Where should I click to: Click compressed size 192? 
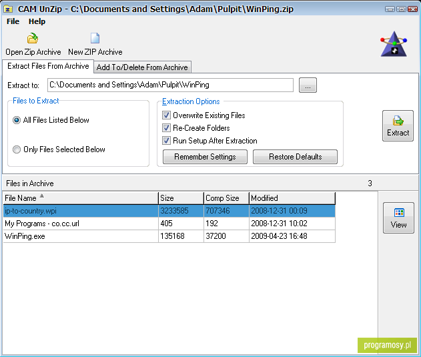click(212, 224)
